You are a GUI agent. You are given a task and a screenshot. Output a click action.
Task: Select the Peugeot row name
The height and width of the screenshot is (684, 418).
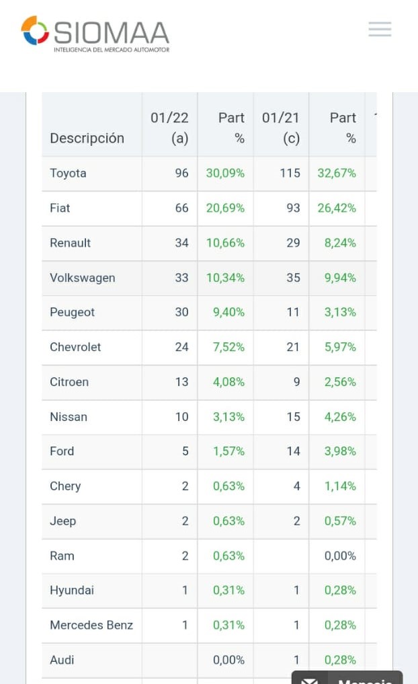pos(72,312)
